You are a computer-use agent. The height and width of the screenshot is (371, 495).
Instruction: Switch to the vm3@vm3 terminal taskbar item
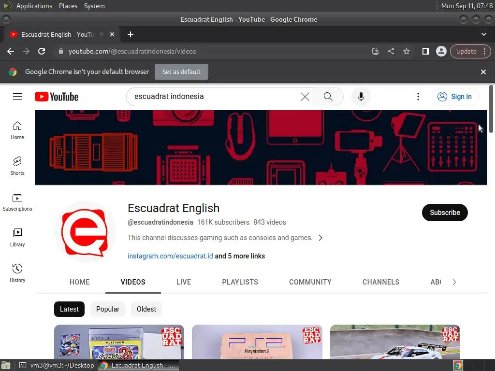[57, 365]
